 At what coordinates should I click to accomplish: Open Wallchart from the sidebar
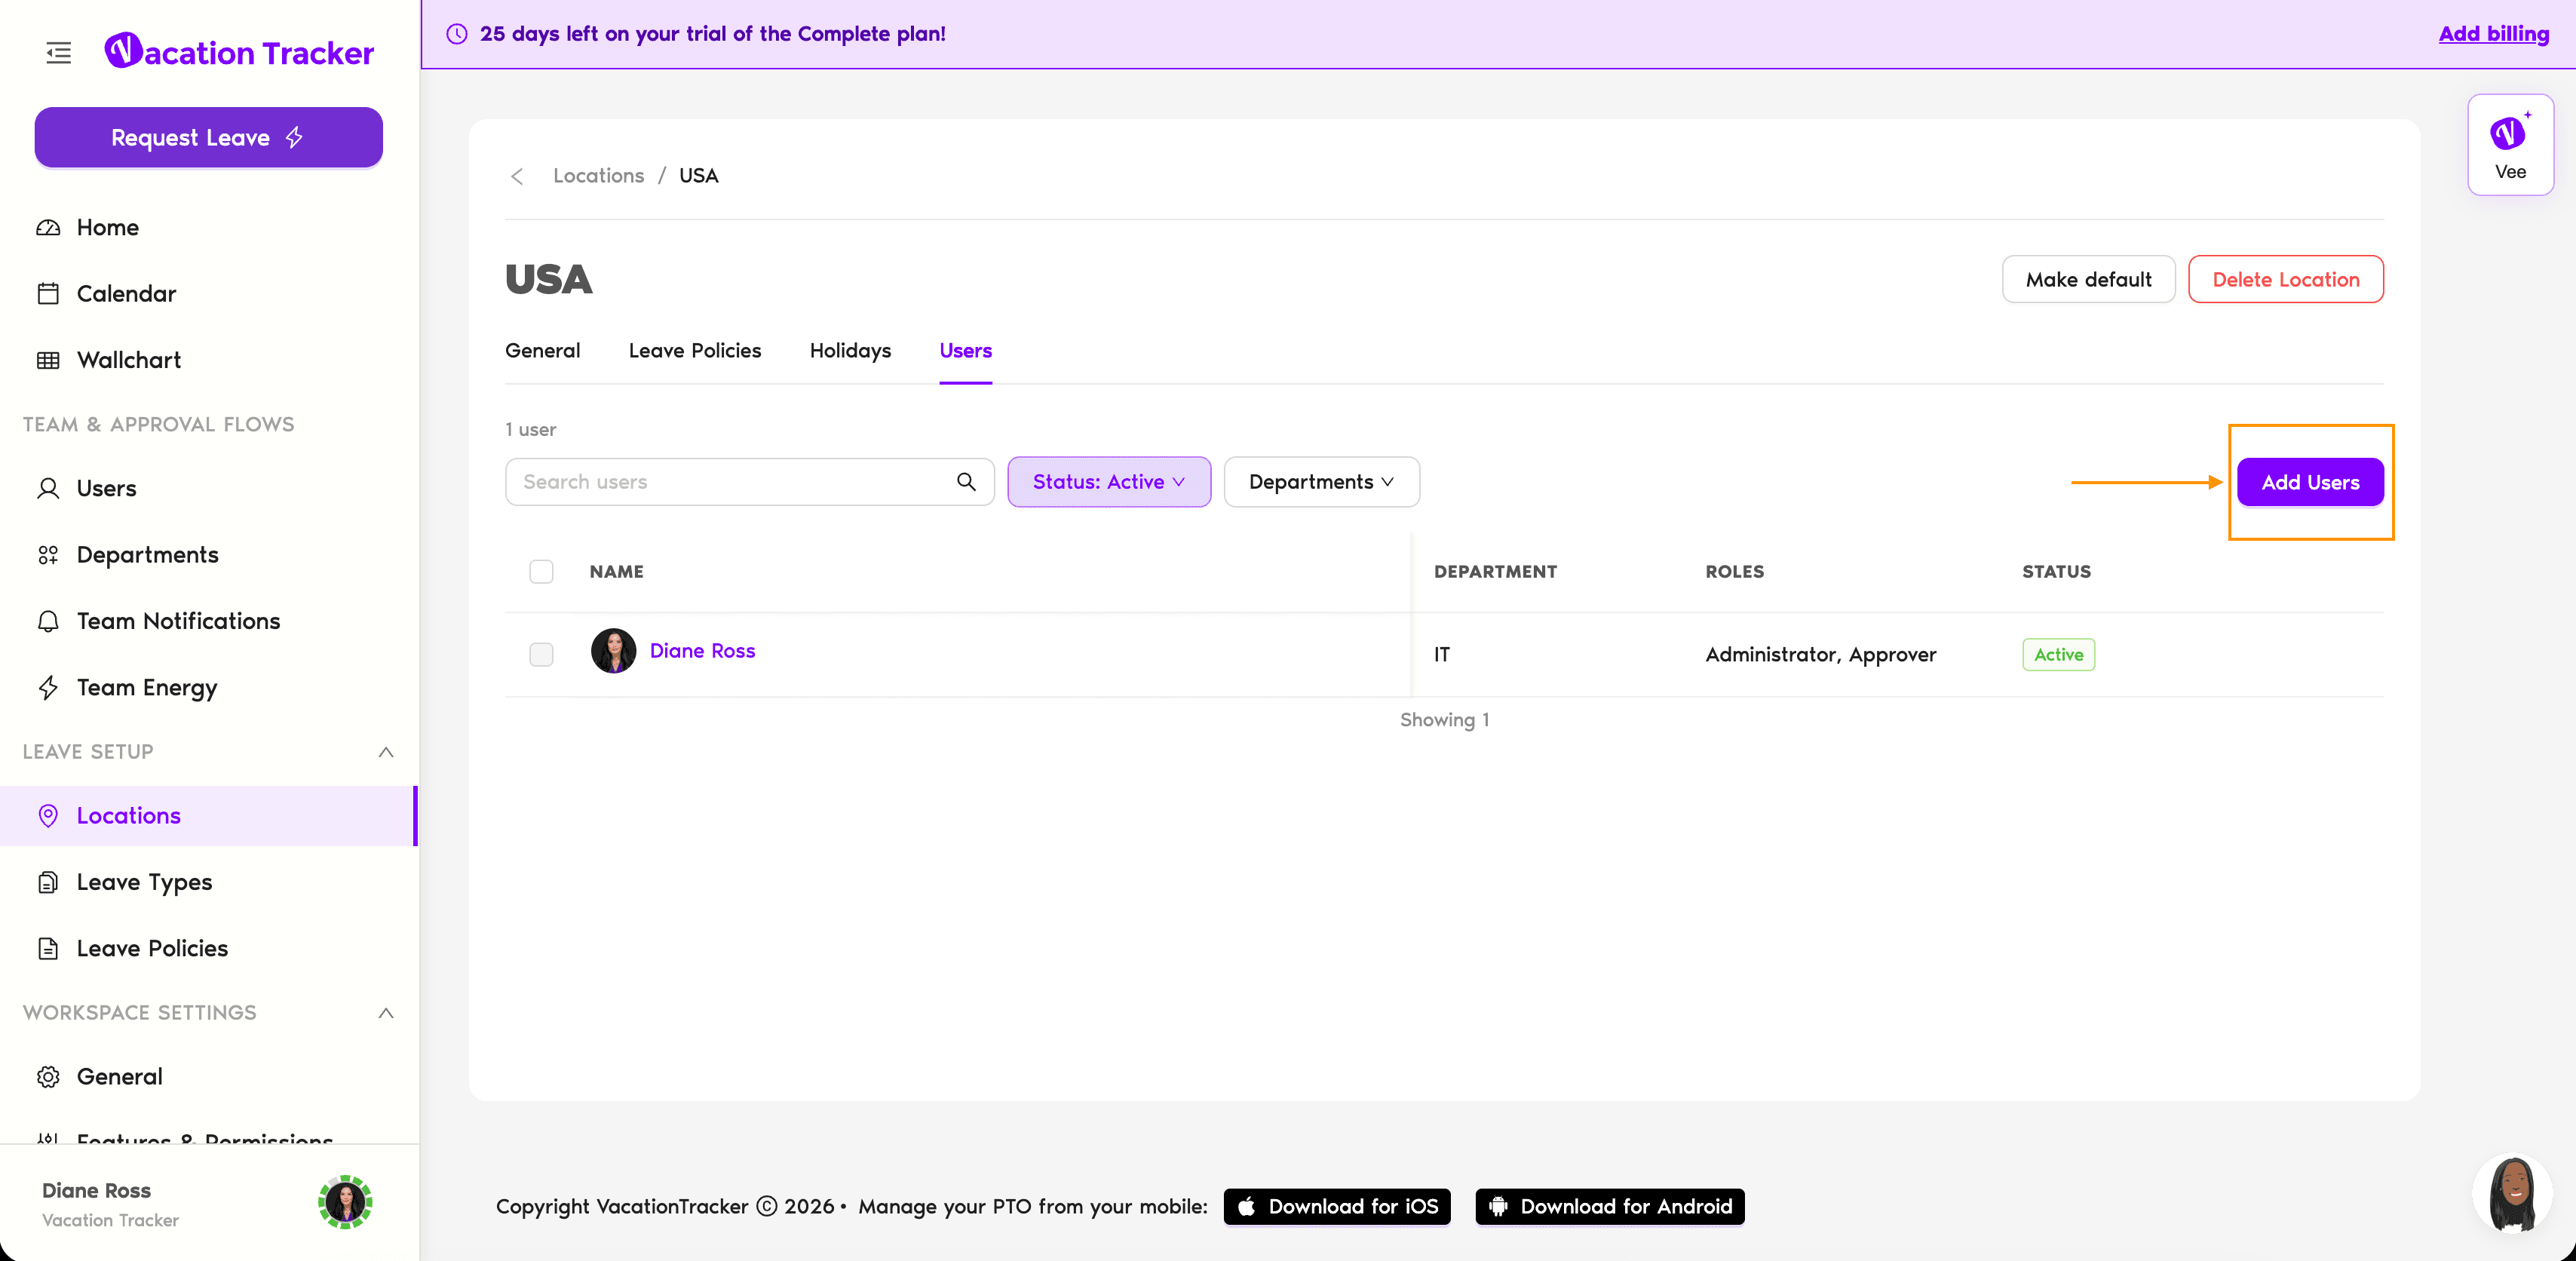129,360
